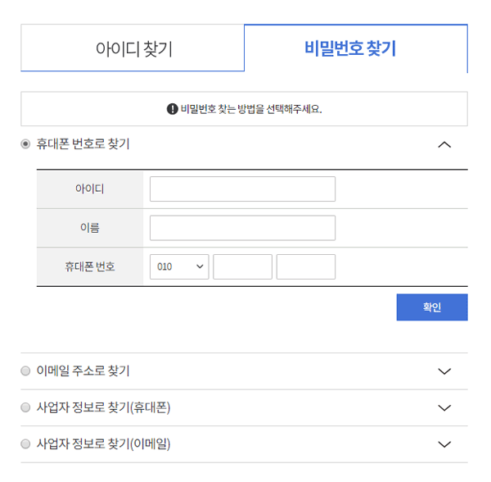Choose 사업자 정보로 찾기(이메일) radio option
Viewport: 491px width, 482px height.
[x=25, y=443]
